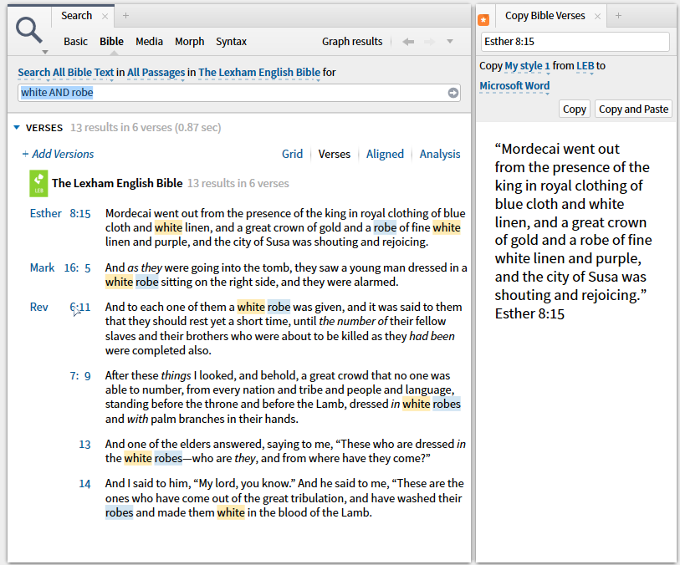Open the 7:9 verse reference
Image resolution: width=680 pixels, height=565 pixels.
click(x=80, y=375)
